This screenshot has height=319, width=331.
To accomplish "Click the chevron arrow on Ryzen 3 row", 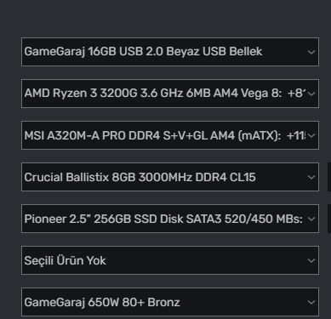I will 311,94.
